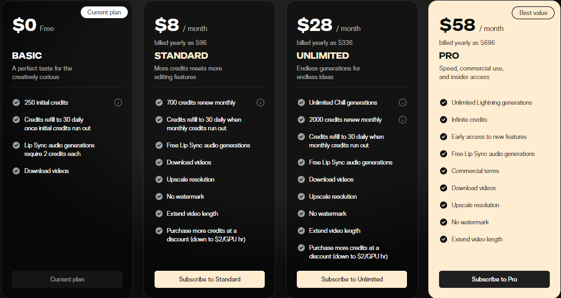This screenshot has height=298, width=561.
Task: Click checkmark beside Unlimited plan's Extend video length
Action: click(x=301, y=231)
